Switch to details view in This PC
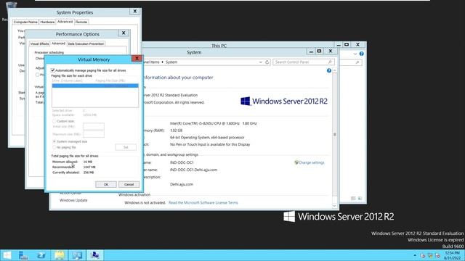The height and width of the screenshot is (261, 465). pos(353,198)
